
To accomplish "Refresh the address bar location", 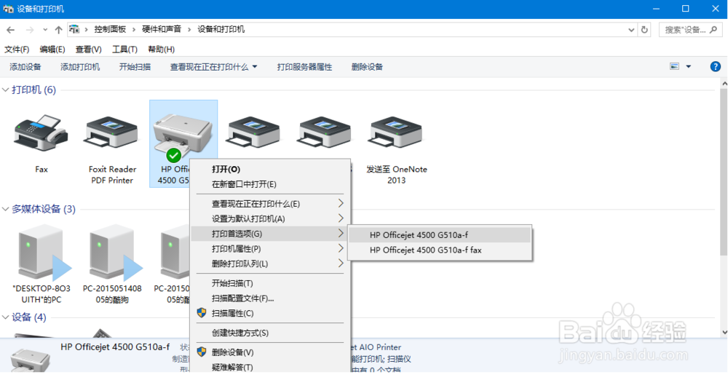I will tap(644, 30).
